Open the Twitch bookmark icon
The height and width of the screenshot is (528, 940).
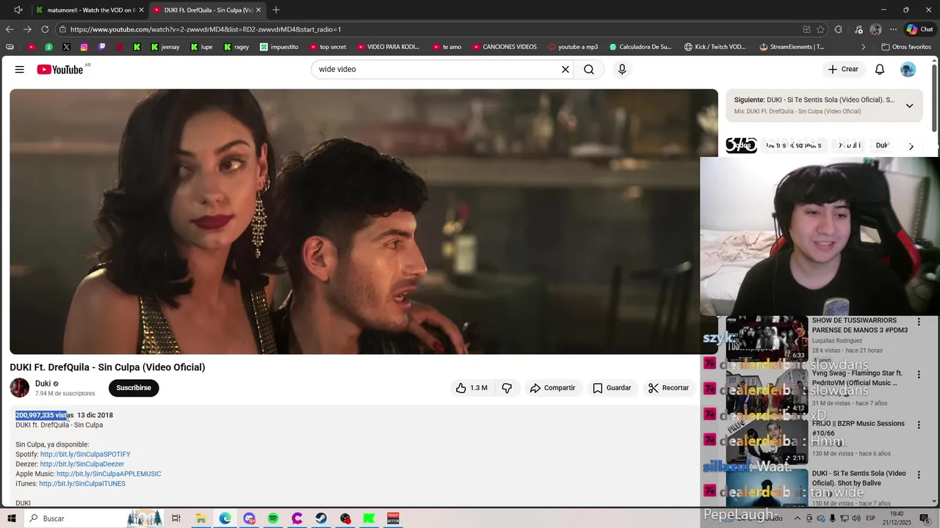(102, 47)
